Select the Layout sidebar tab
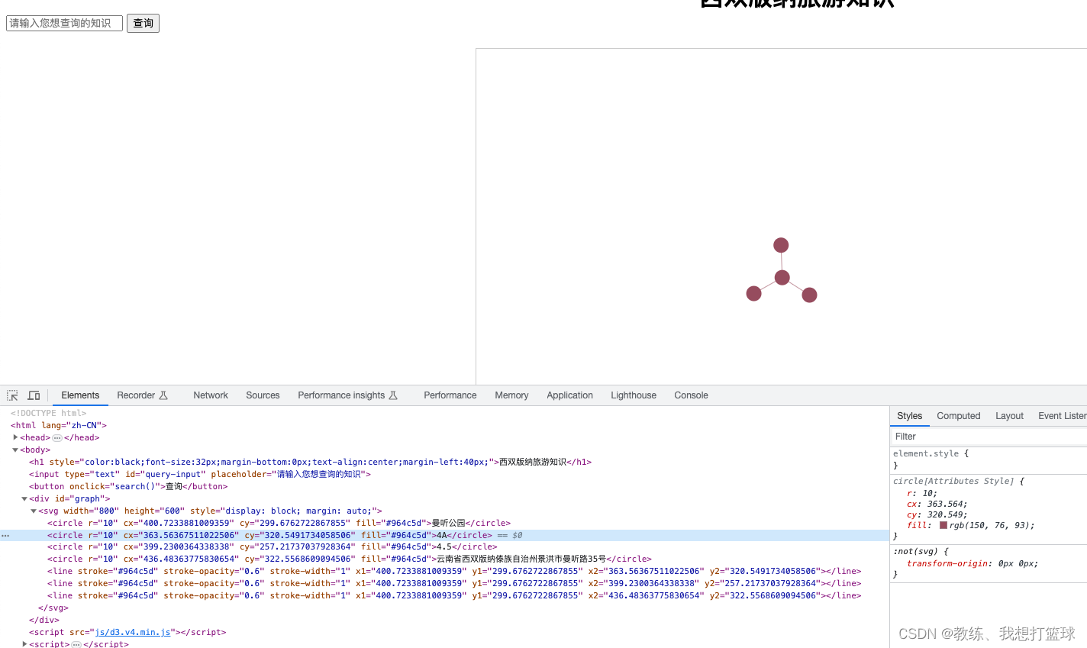1087x648 pixels. 1009,416
